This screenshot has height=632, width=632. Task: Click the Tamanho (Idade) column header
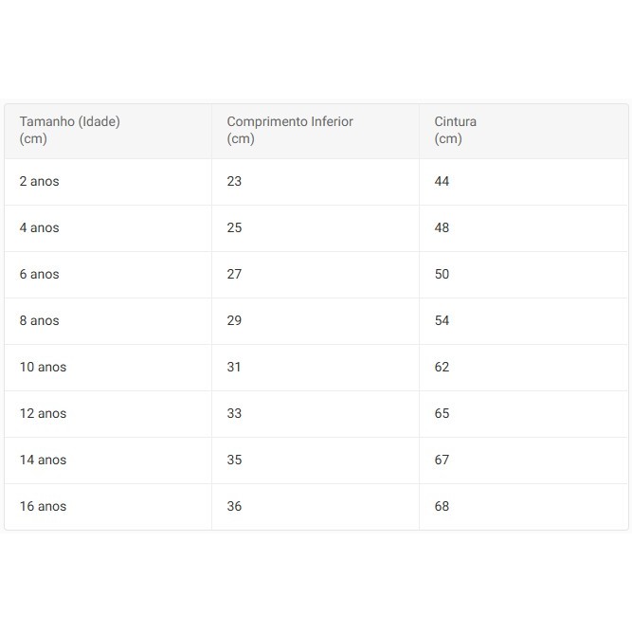(x=69, y=130)
